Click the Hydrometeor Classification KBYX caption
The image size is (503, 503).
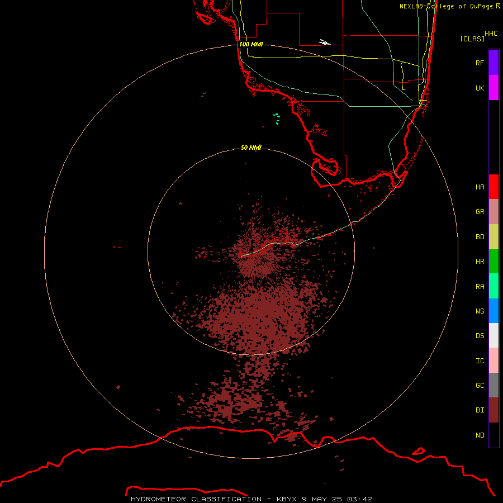click(251, 499)
